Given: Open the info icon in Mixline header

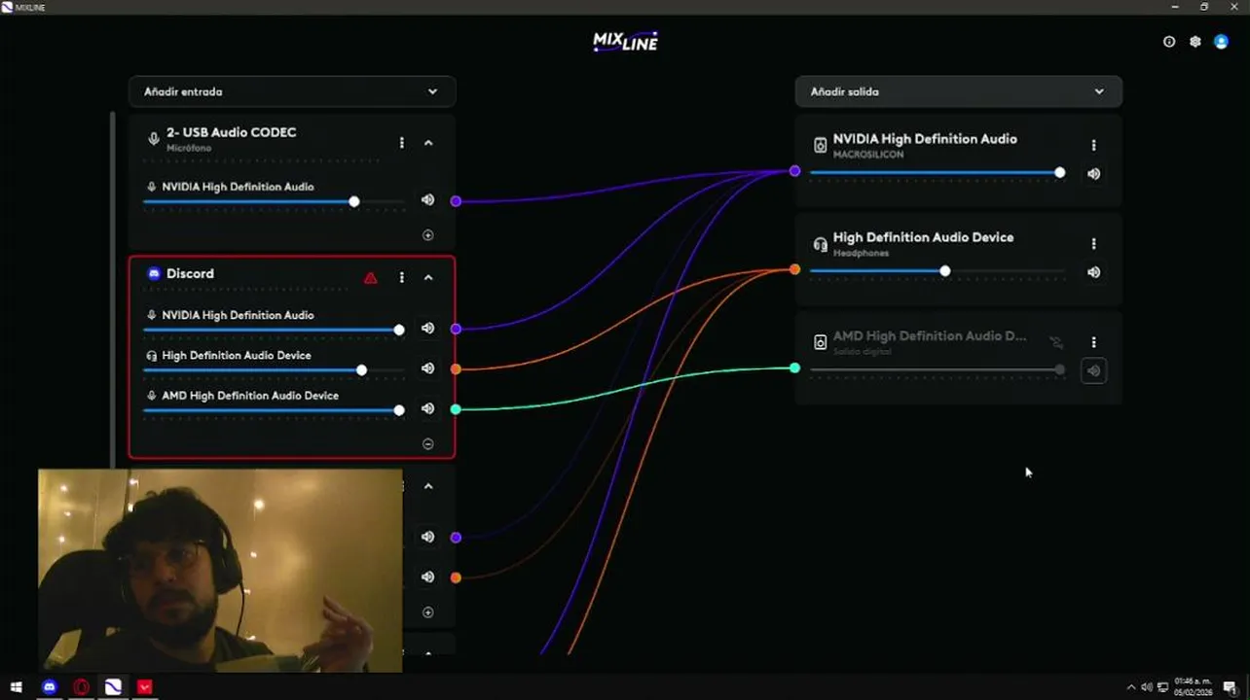Looking at the screenshot, I should [x=1169, y=42].
